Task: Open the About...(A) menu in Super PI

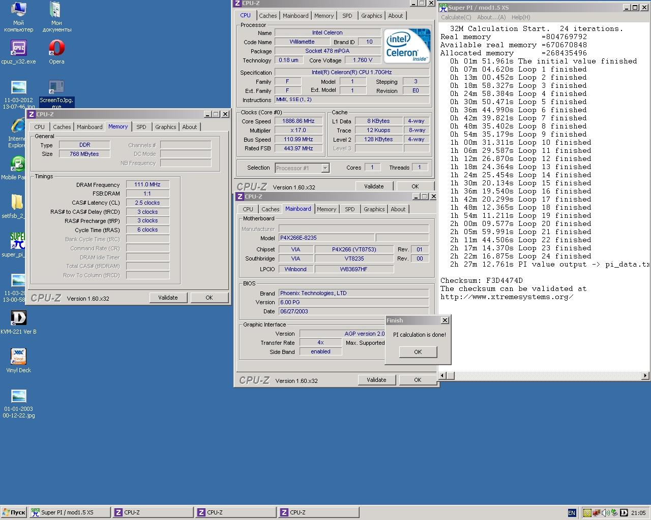Action: [491, 17]
